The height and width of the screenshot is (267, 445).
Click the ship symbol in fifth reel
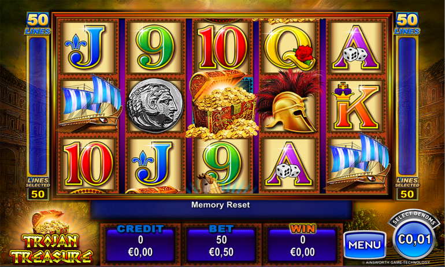tap(358, 162)
